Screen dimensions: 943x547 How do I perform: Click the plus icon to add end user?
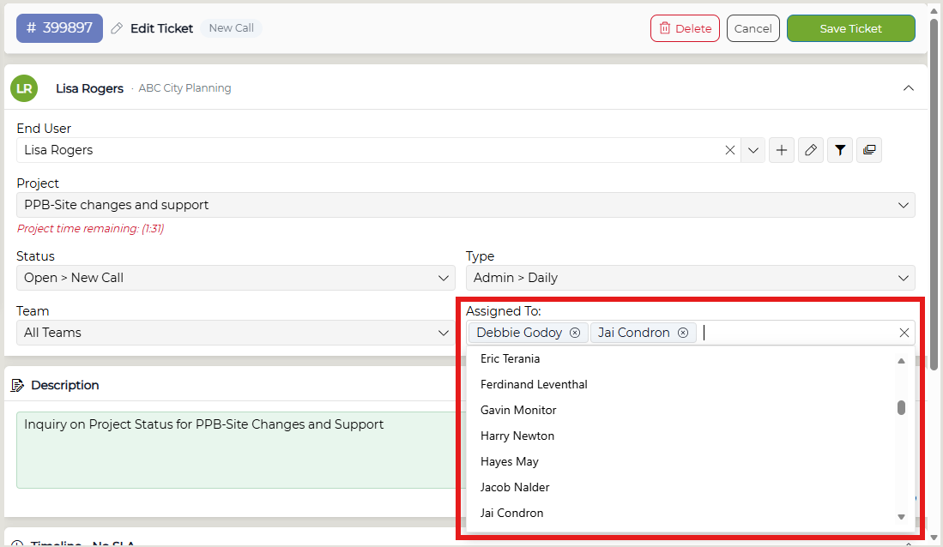781,150
